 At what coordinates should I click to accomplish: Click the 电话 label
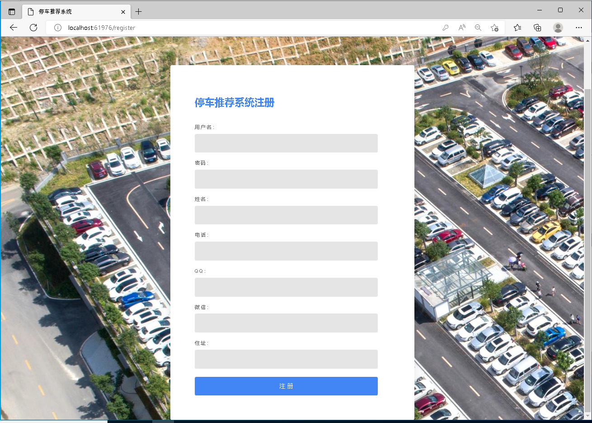(202, 235)
